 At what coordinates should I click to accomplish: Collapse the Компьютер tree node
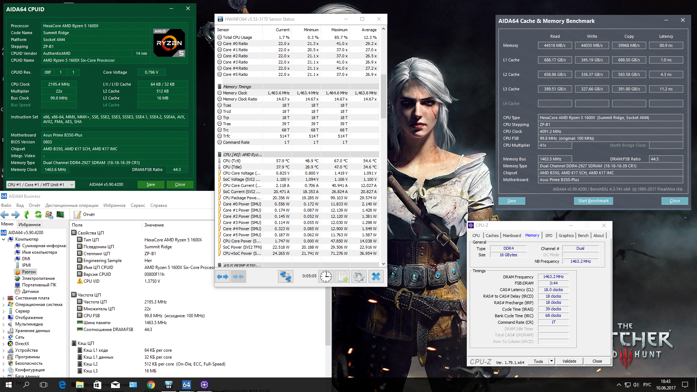[x=4, y=239]
